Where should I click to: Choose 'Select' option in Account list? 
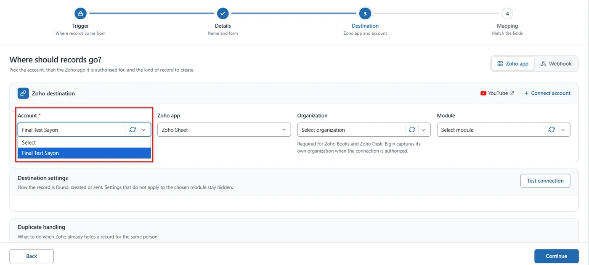pyautogui.click(x=84, y=143)
